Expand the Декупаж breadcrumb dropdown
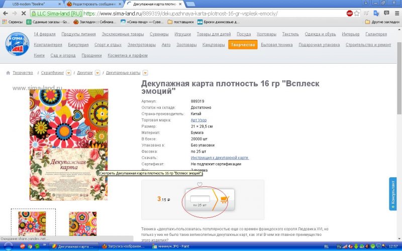 click(97, 73)
